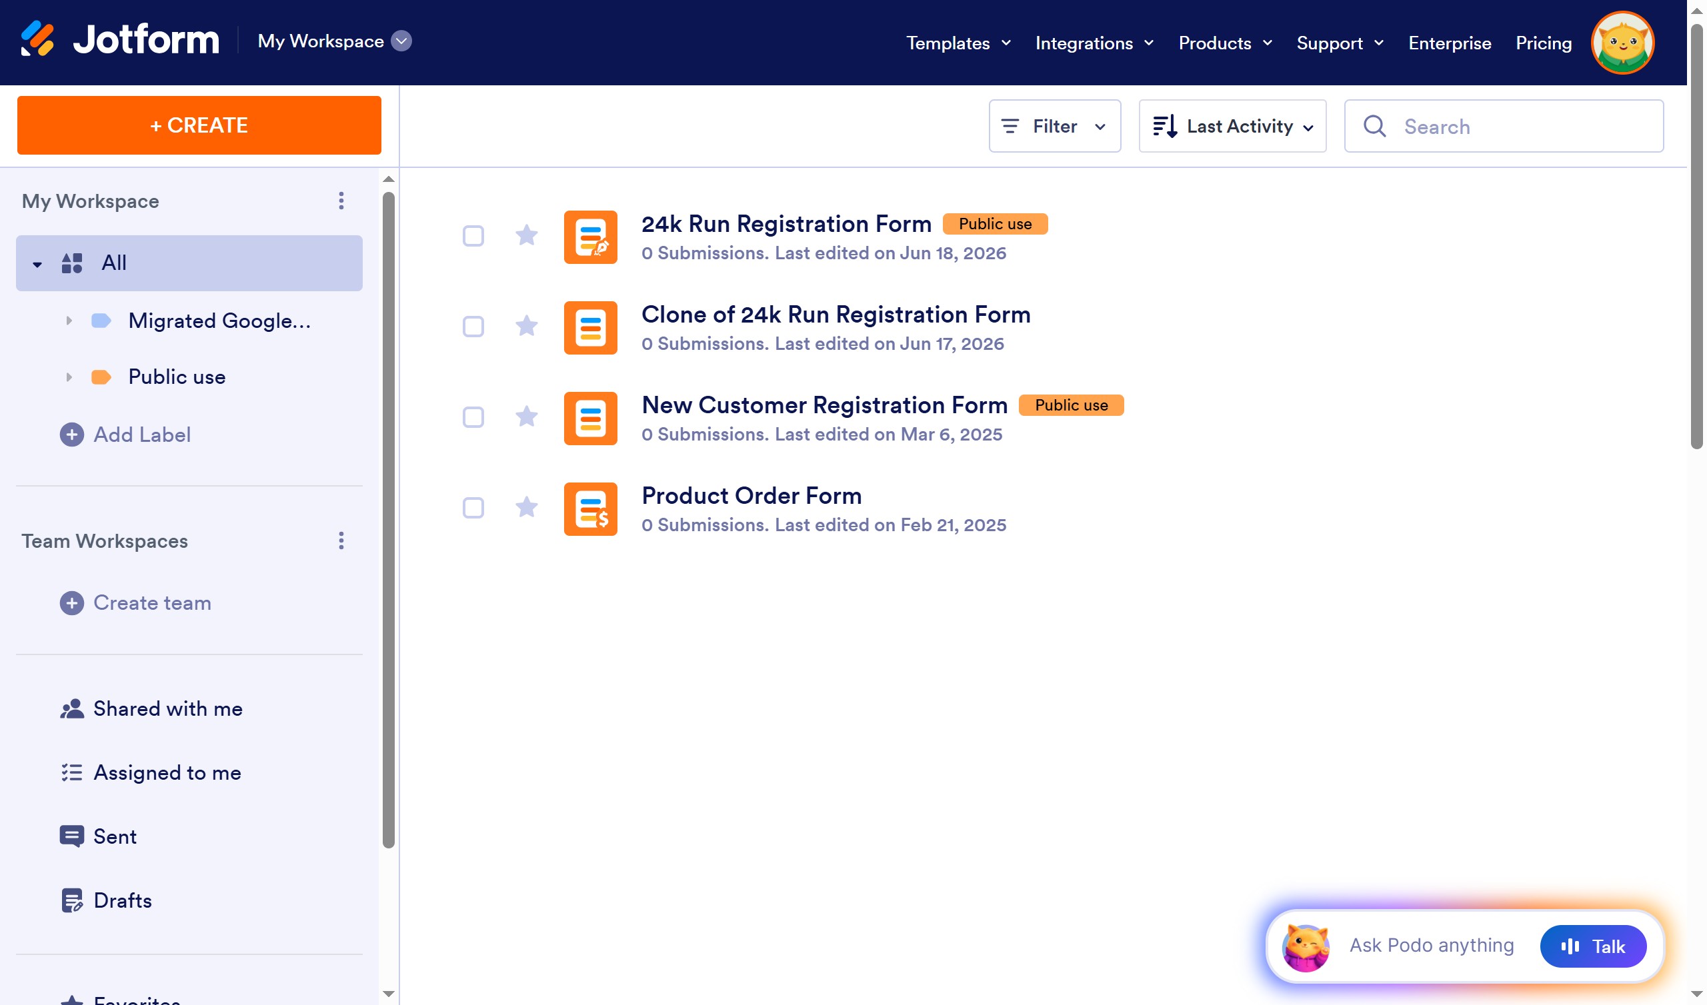Click the Drafts document icon
The image size is (1707, 1005).
[x=72, y=901]
